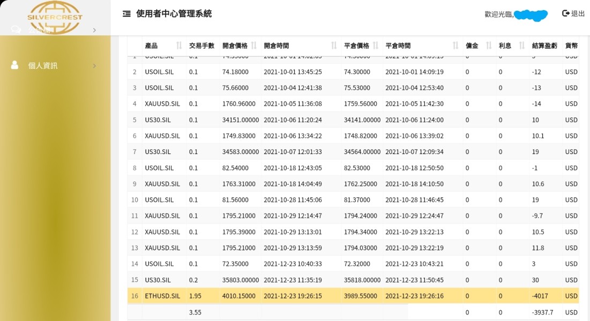
Task: Click the profit value -9.7
Action: pyautogui.click(x=537, y=216)
